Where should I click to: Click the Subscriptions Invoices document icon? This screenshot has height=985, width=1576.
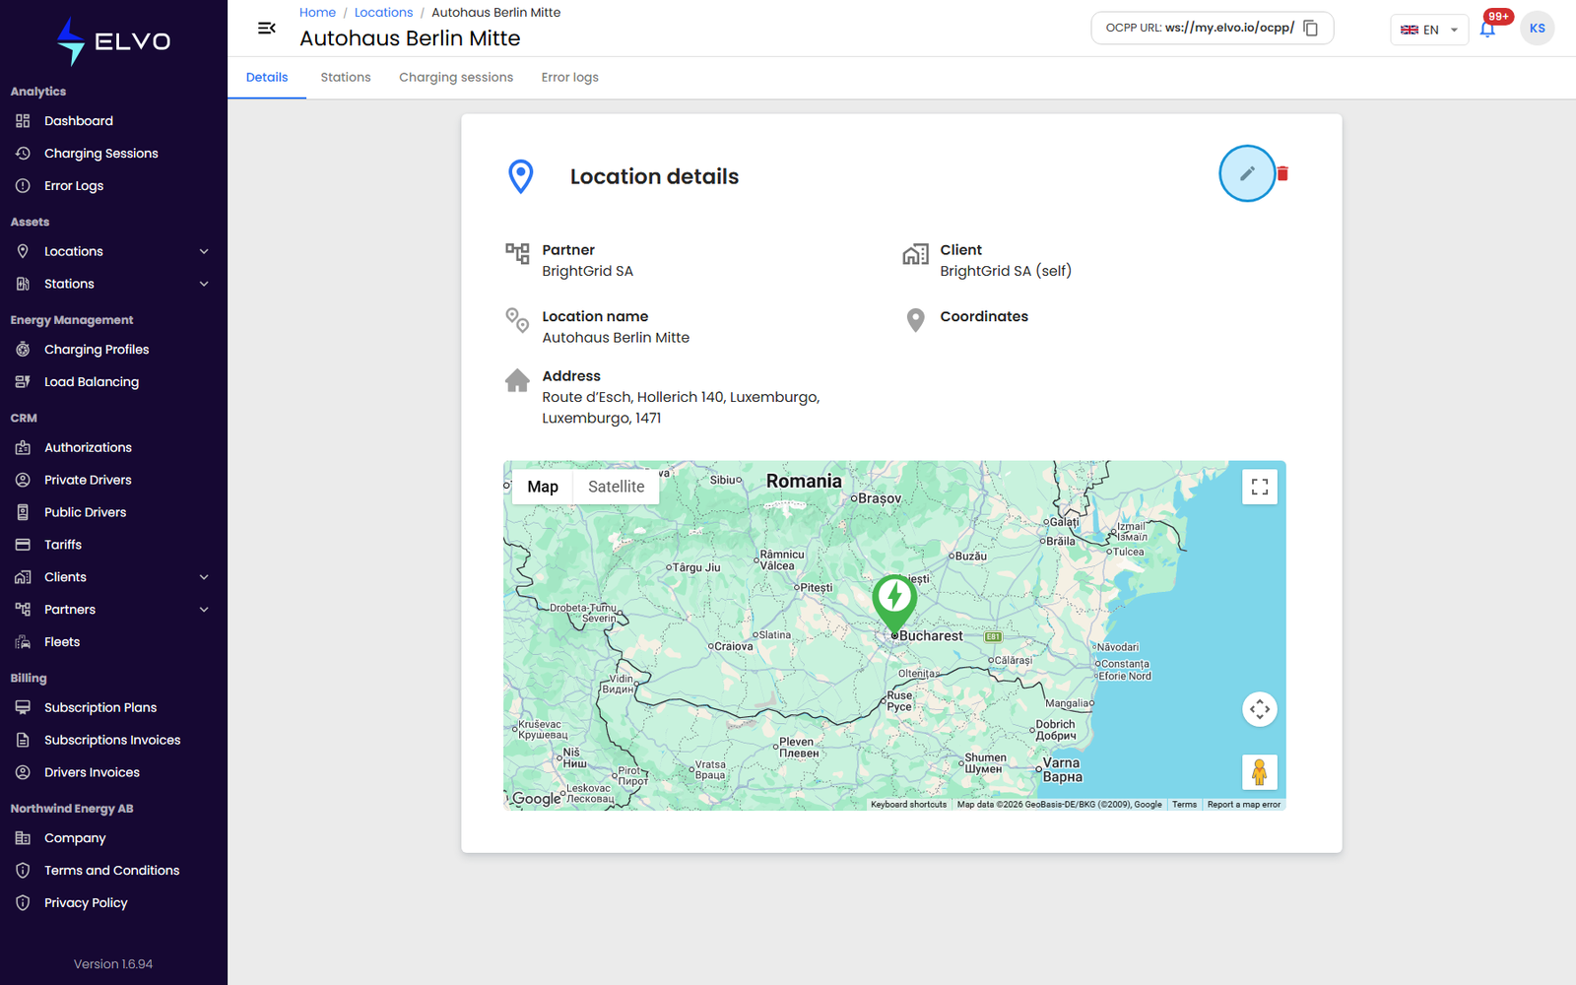(x=23, y=740)
